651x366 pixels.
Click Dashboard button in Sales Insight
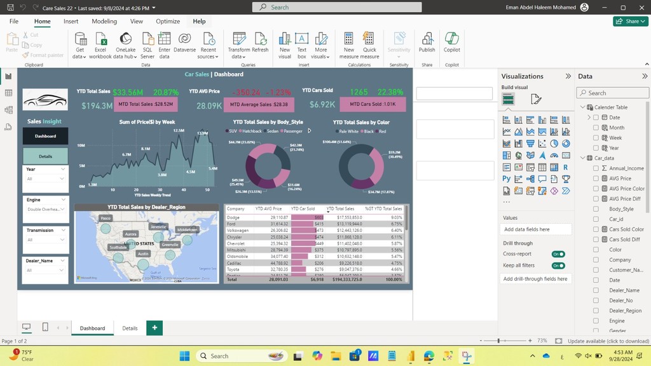tap(45, 136)
